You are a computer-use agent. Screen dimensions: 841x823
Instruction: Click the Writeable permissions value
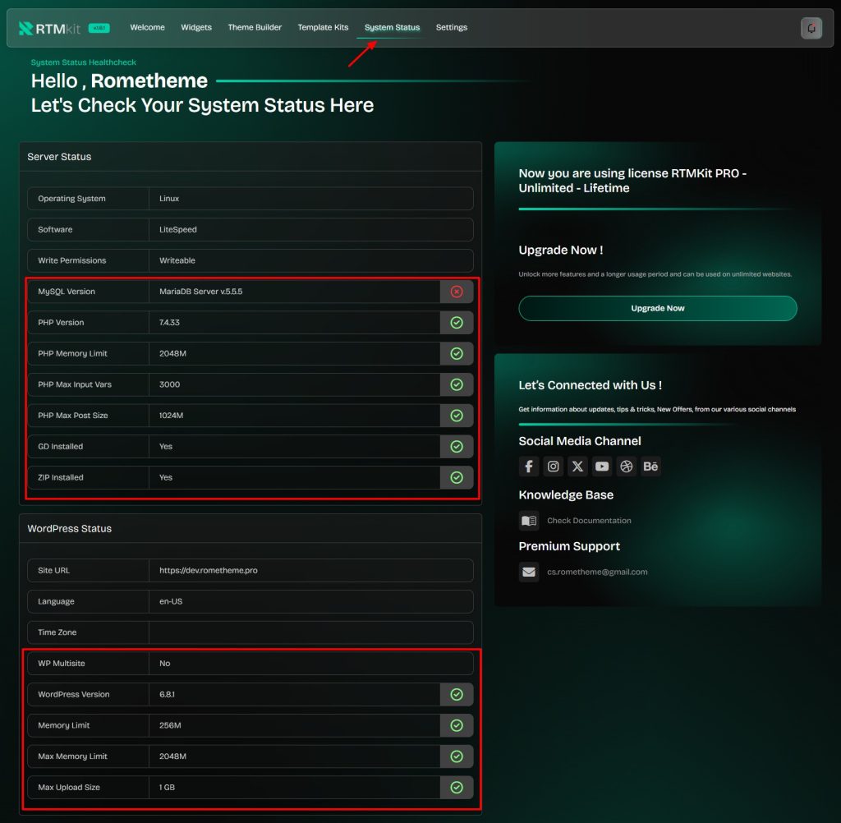(177, 260)
